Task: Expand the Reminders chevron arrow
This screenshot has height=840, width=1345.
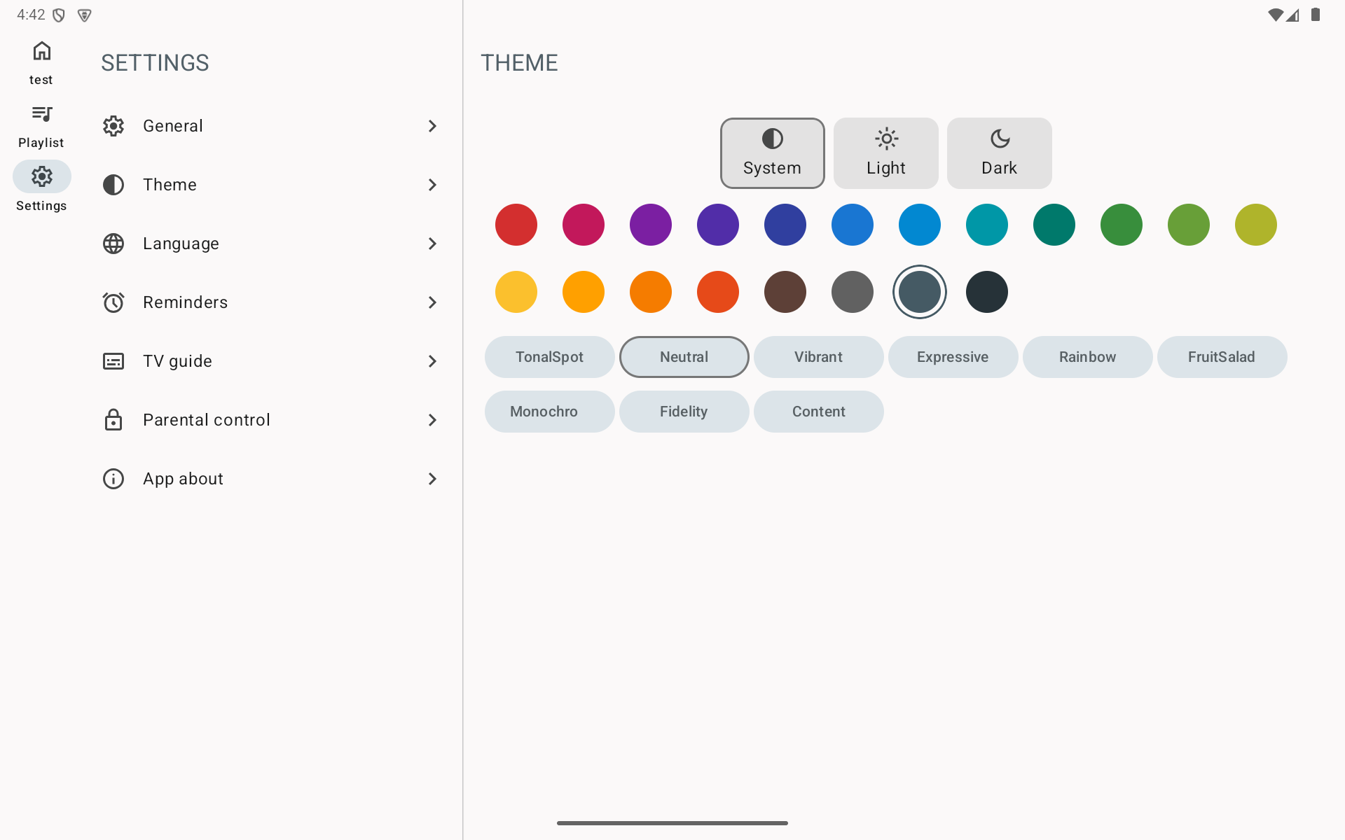Action: point(432,302)
